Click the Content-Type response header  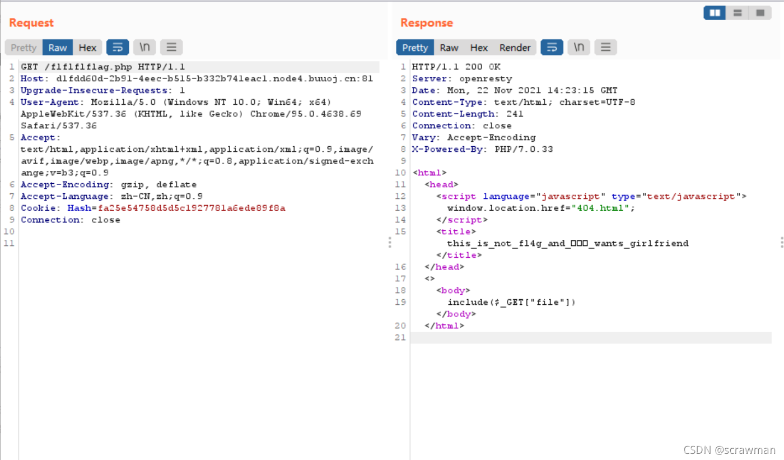524,102
